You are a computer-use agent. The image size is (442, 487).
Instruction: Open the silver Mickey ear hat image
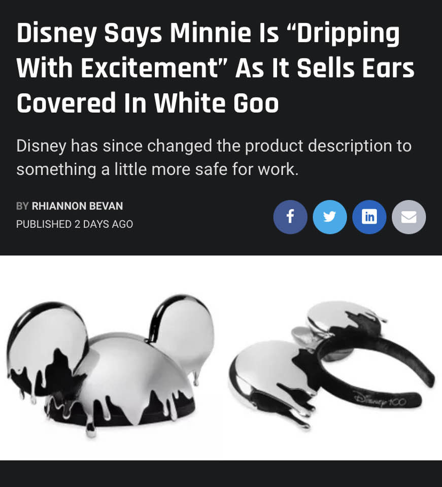point(111,365)
